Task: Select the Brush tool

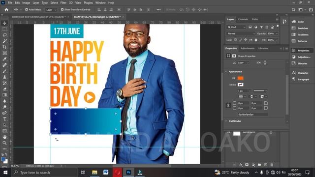Action: tap(4, 71)
